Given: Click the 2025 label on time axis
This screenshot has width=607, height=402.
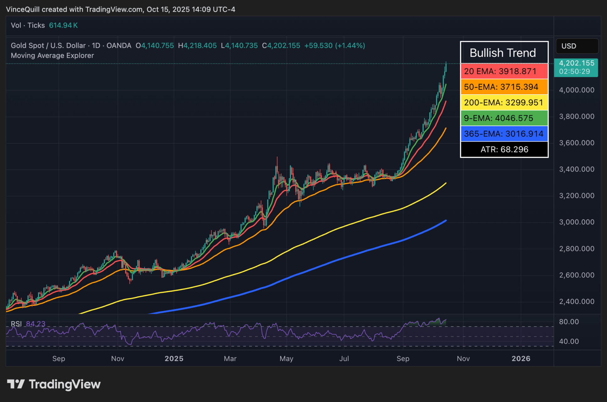Looking at the screenshot, I should tap(174, 359).
